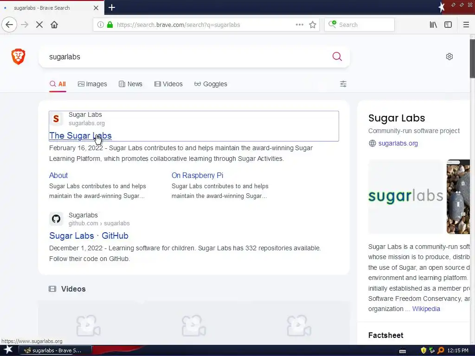Open sugarlabs.org link in info panel
475x356 pixels.
[398, 143]
